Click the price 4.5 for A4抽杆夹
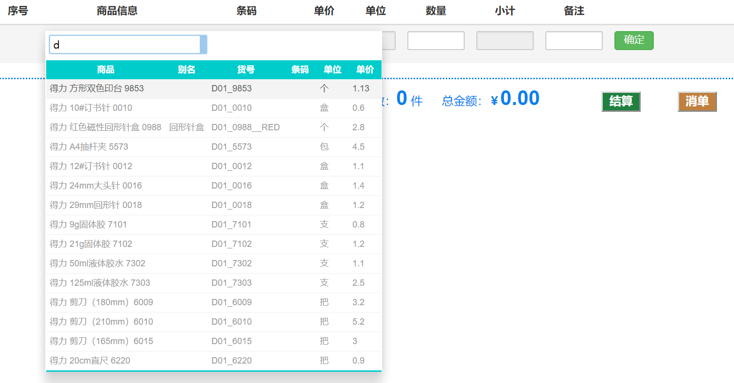This screenshot has width=734, height=383. click(358, 147)
